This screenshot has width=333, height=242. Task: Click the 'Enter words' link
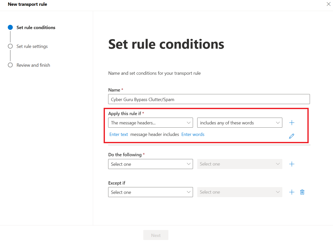point(193,134)
